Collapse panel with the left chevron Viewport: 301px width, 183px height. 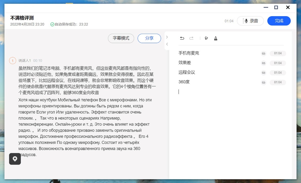point(167,44)
